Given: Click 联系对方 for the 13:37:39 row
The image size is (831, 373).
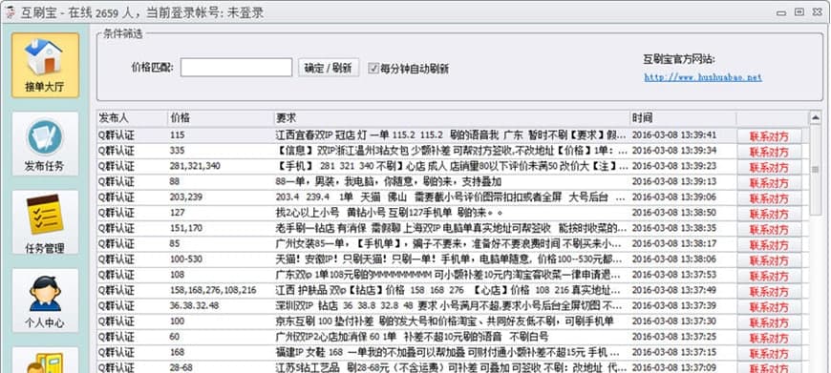Looking at the screenshot, I should (769, 307).
